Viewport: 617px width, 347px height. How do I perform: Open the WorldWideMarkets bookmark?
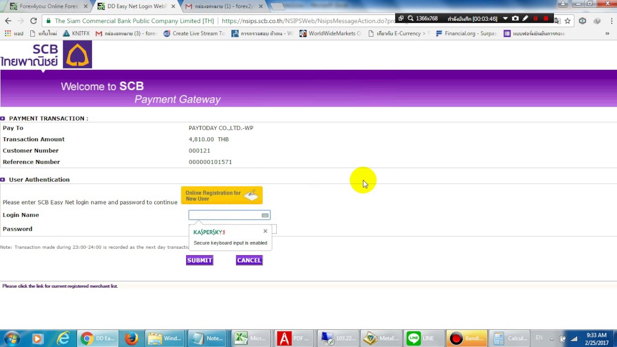330,34
